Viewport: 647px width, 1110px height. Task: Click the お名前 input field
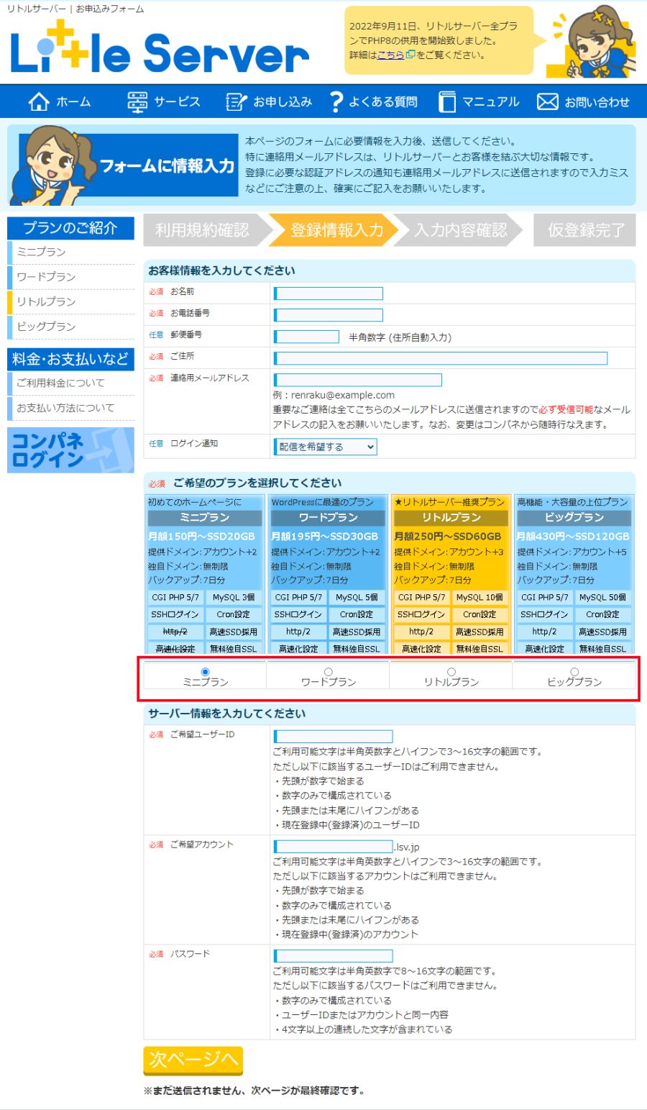point(328,293)
